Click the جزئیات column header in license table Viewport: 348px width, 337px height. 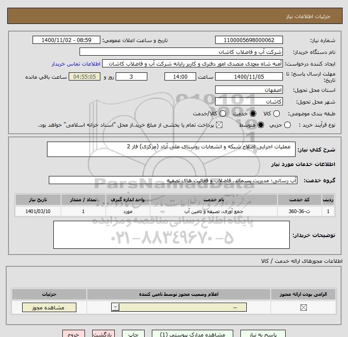tap(49, 294)
